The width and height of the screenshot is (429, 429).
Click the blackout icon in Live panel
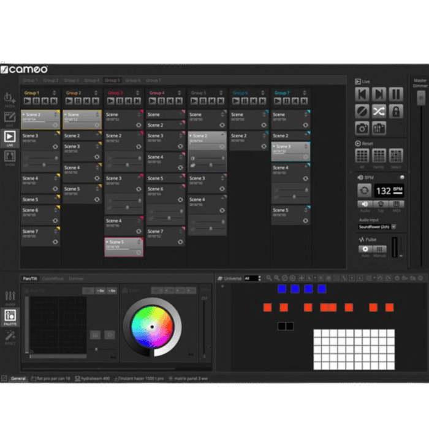(x=362, y=111)
